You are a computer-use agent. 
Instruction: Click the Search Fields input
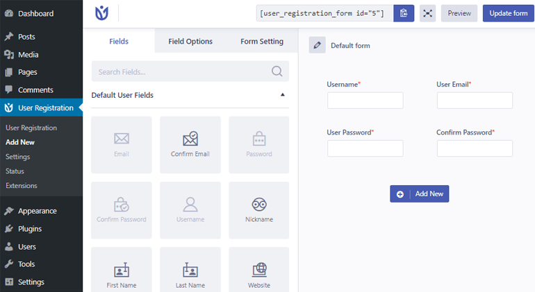click(190, 71)
